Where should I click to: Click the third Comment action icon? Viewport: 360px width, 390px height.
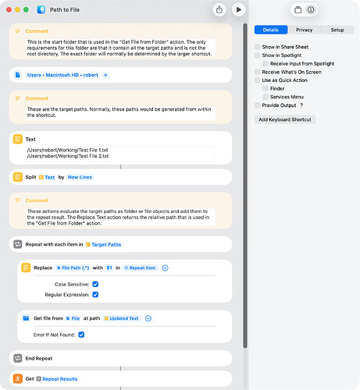[18, 200]
